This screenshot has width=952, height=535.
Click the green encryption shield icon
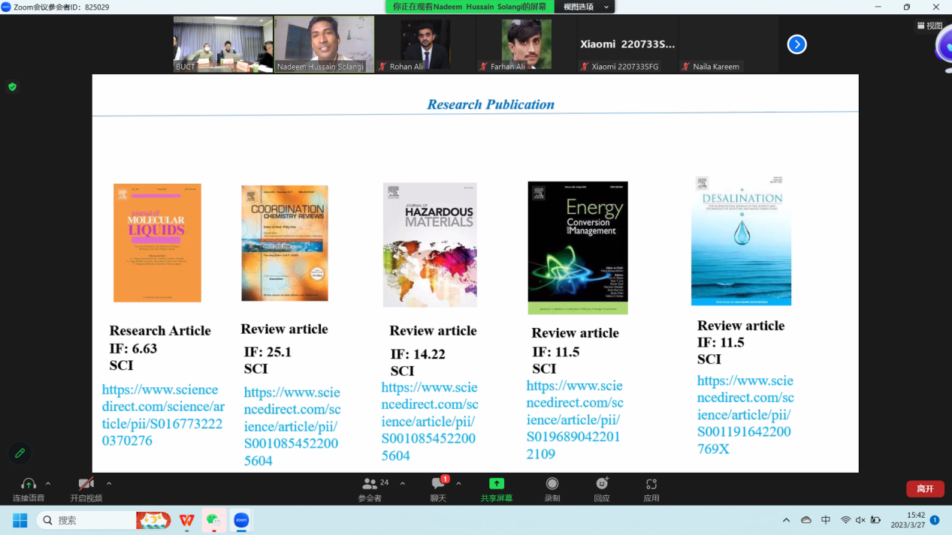(12, 87)
